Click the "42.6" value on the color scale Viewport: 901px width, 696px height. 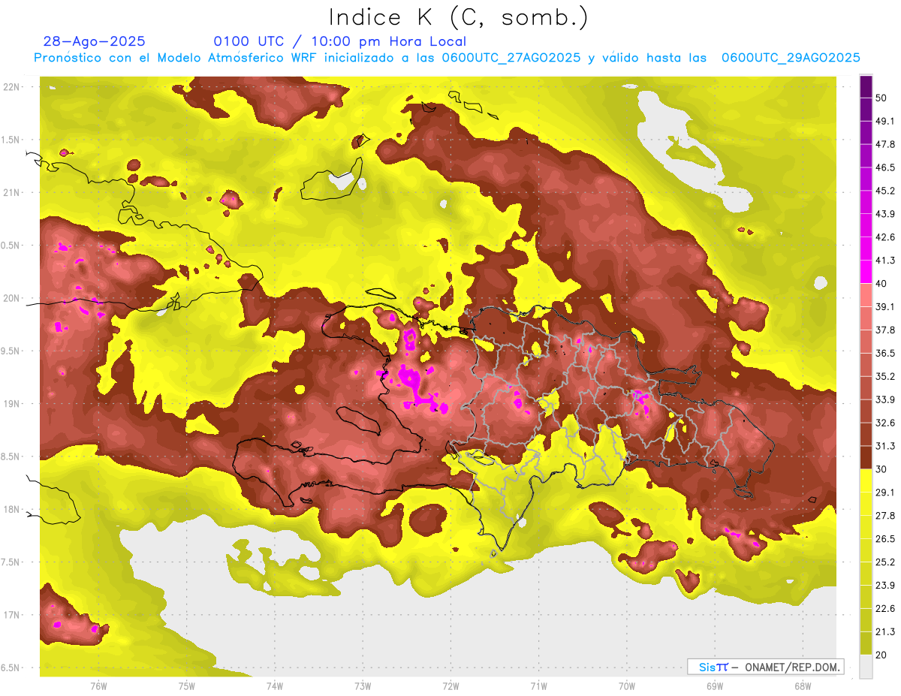point(885,237)
